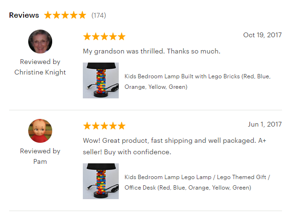Click the star rating on Pam's review
The height and width of the screenshot is (213, 293).
[x=104, y=126]
